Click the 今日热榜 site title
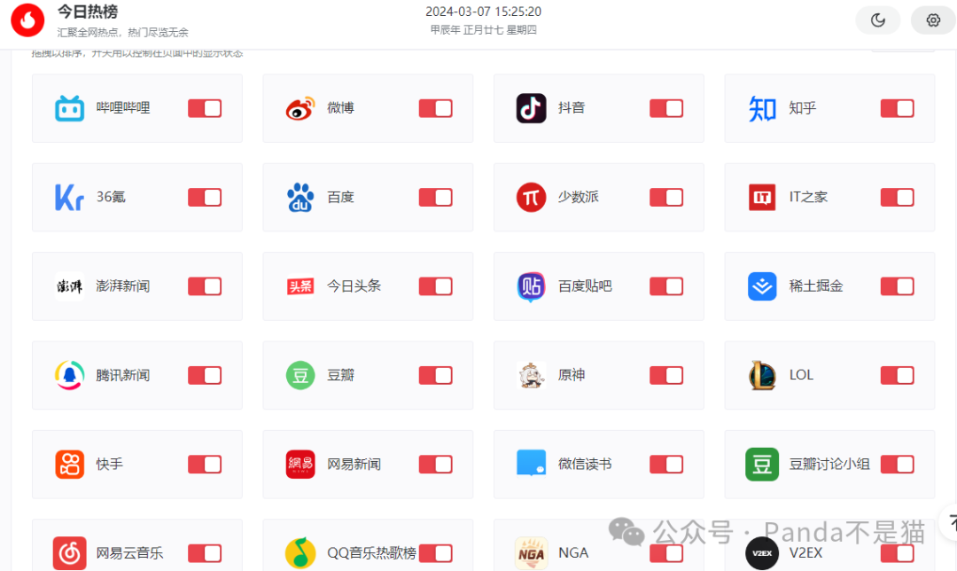This screenshot has height=571, width=957. (x=88, y=12)
